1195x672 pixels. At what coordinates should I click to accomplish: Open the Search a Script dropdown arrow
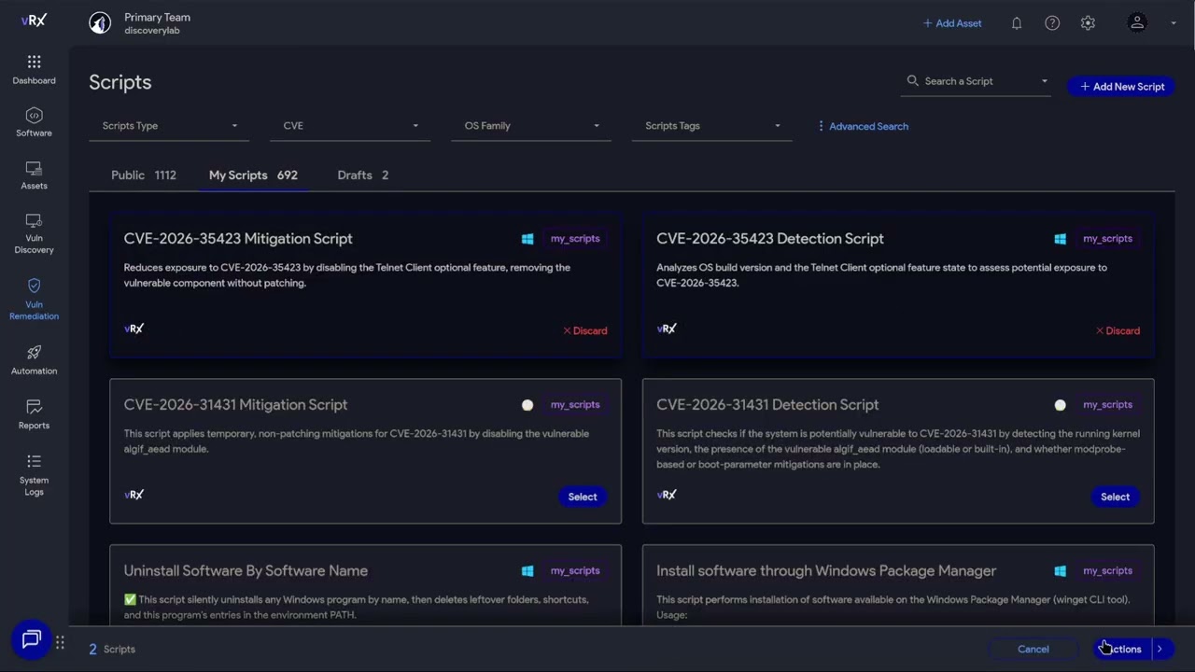click(1044, 81)
